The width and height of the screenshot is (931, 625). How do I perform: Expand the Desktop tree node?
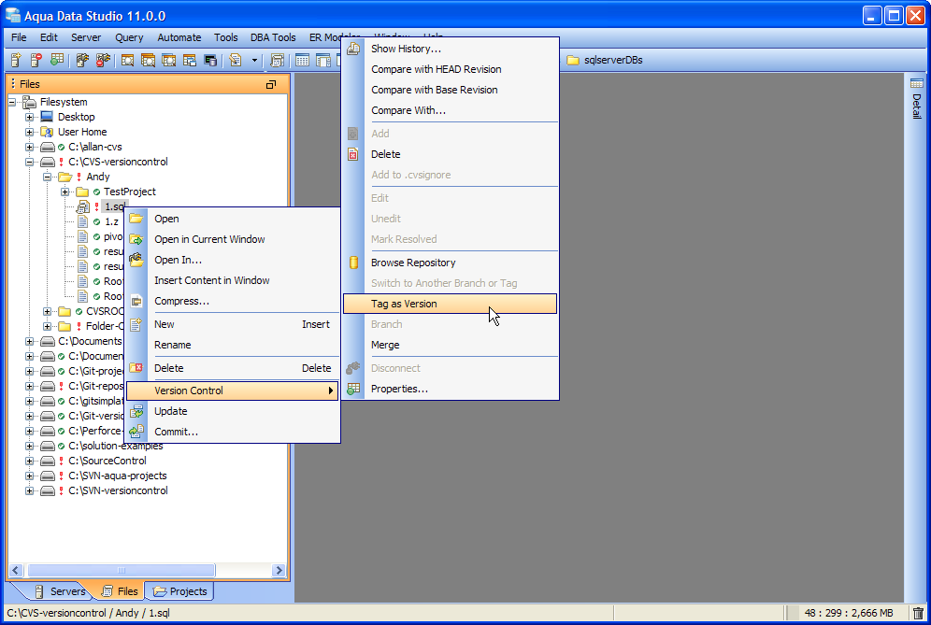(x=30, y=117)
